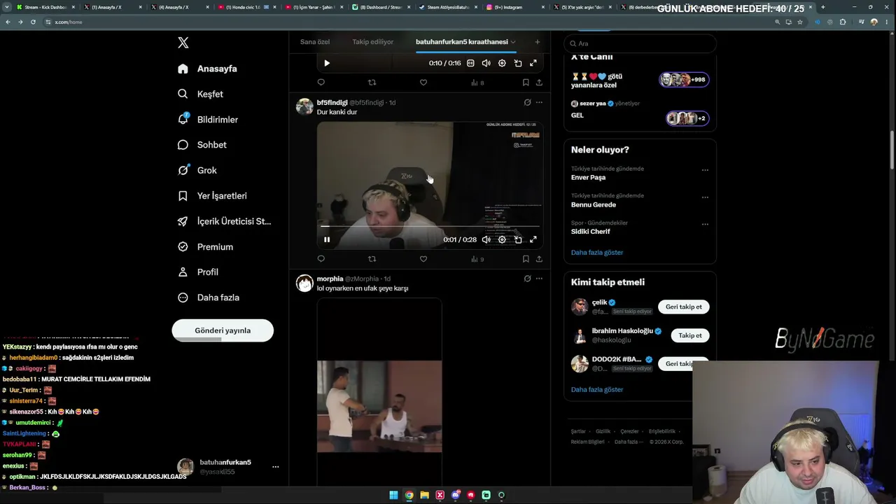Pause the bf5findigi video

(x=327, y=239)
